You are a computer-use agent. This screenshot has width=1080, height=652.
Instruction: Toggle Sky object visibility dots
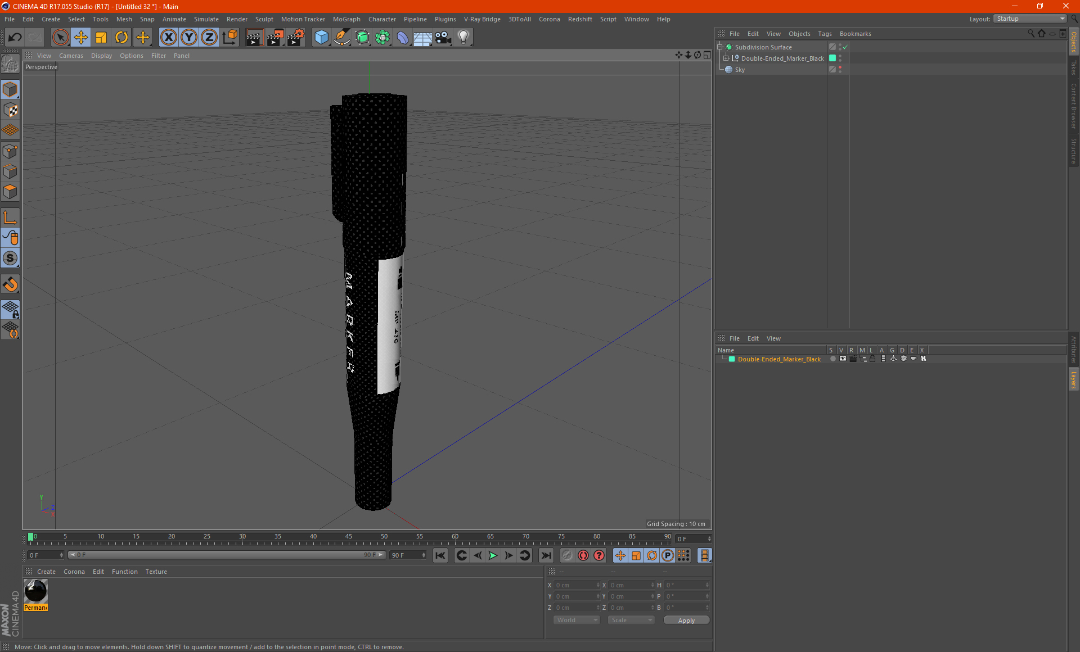(840, 70)
